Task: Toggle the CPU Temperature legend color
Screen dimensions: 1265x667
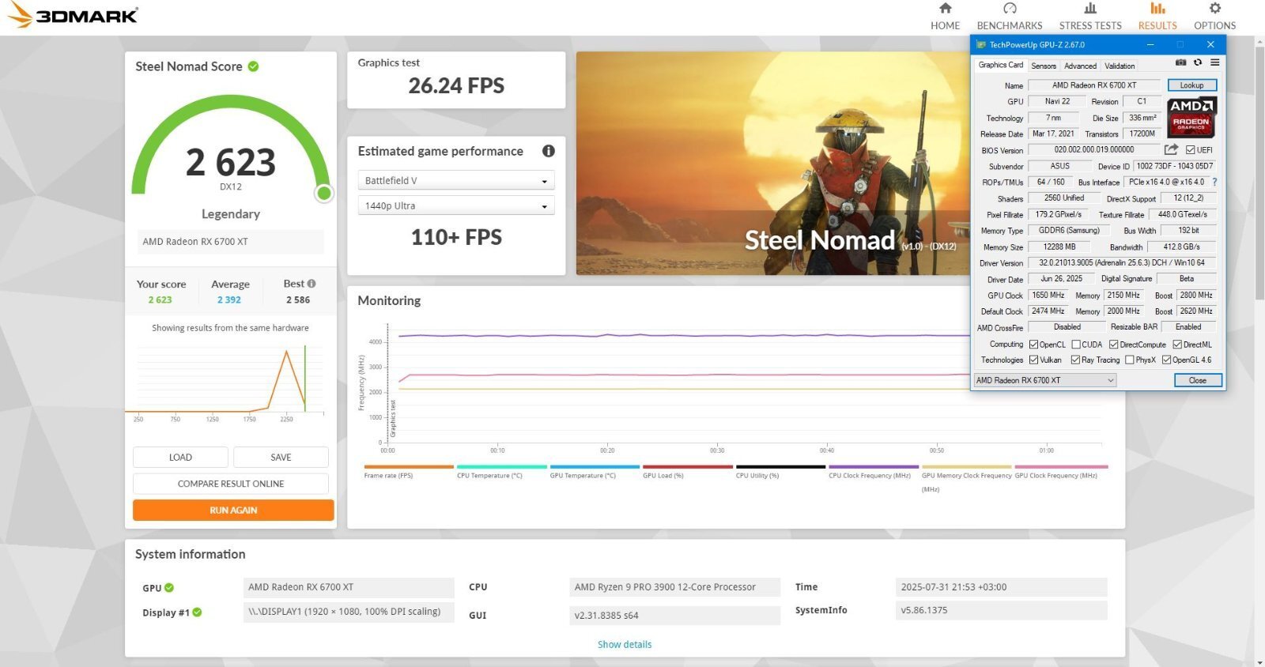Action: (502, 467)
